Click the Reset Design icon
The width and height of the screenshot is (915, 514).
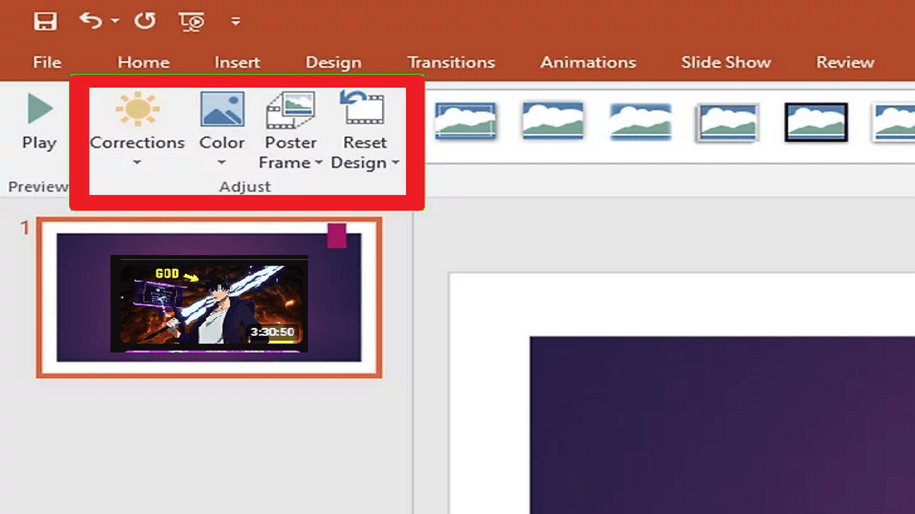tap(363, 108)
